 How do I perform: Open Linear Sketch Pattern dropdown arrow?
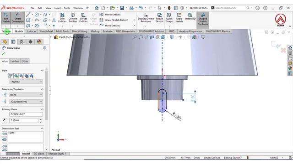tap(134, 20)
